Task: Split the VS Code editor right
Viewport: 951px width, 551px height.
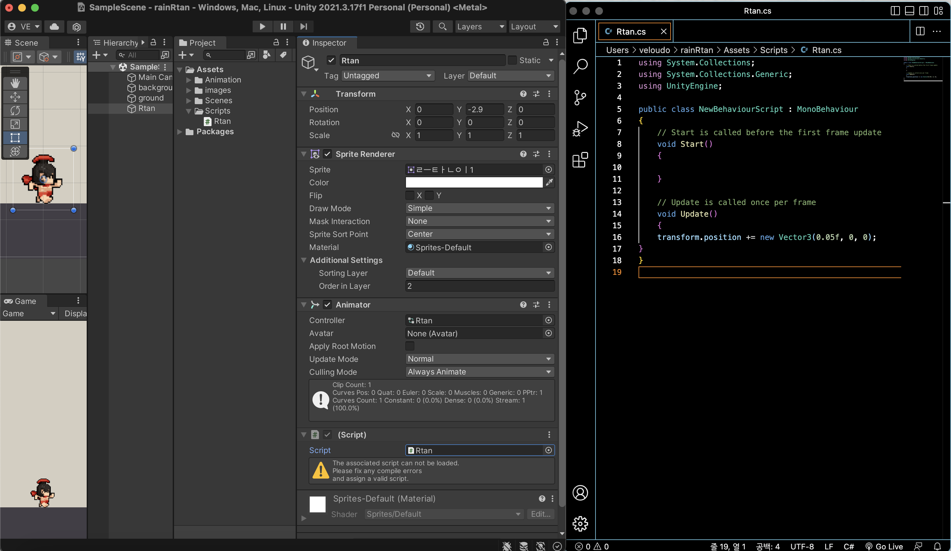Action: pos(920,31)
